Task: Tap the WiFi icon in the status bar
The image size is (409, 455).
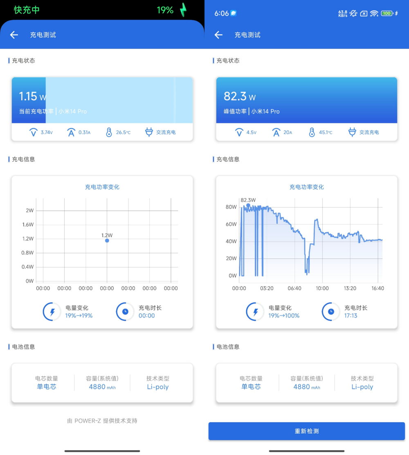Action: click(x=374, y=14)
